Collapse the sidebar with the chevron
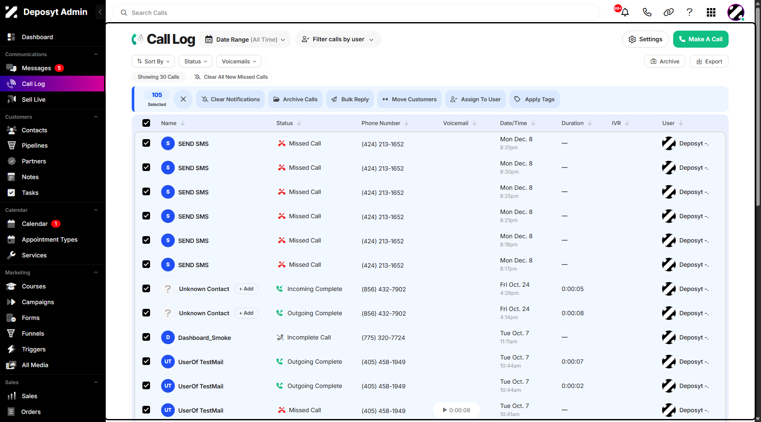This screenshot has height=422, width=761. 100,12
